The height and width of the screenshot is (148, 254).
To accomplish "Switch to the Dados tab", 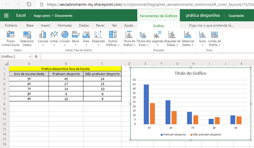I will 84,25.
